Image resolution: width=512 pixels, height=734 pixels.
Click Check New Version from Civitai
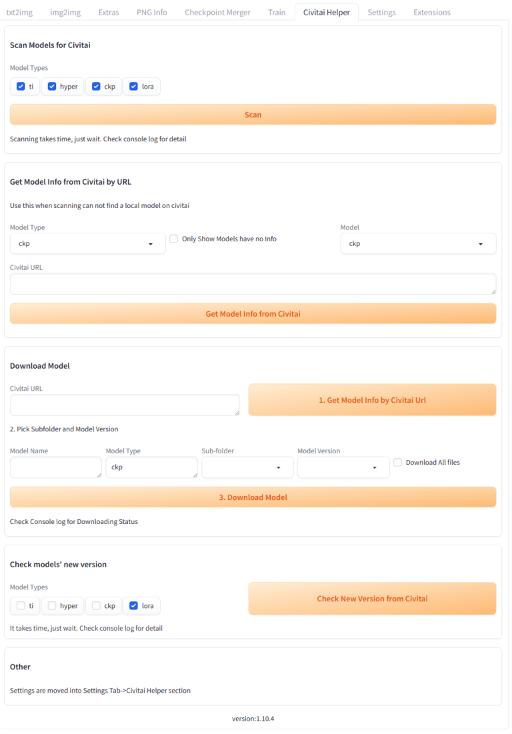tap(372, 599)
